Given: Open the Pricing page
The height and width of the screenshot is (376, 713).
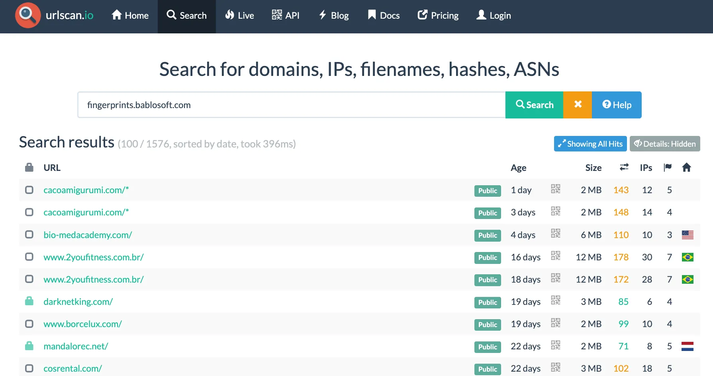Looking at the screenshot, I should click(x=438, y=15).
